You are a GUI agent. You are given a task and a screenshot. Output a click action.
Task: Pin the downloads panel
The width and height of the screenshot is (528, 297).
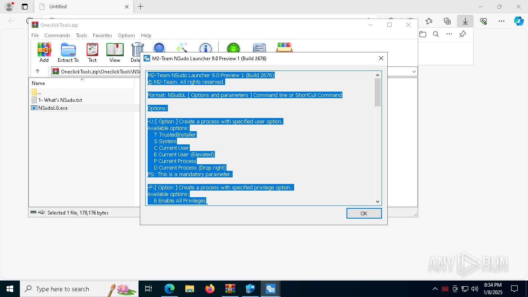click(x=463, y=34)
